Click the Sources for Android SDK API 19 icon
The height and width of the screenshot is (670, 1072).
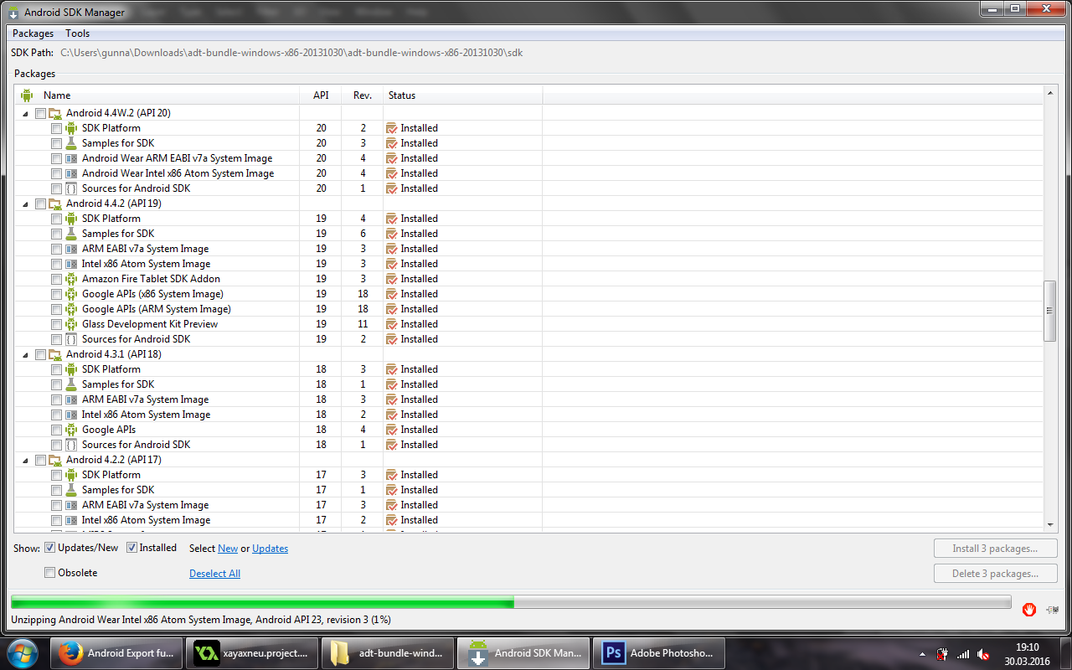[71, 339]
